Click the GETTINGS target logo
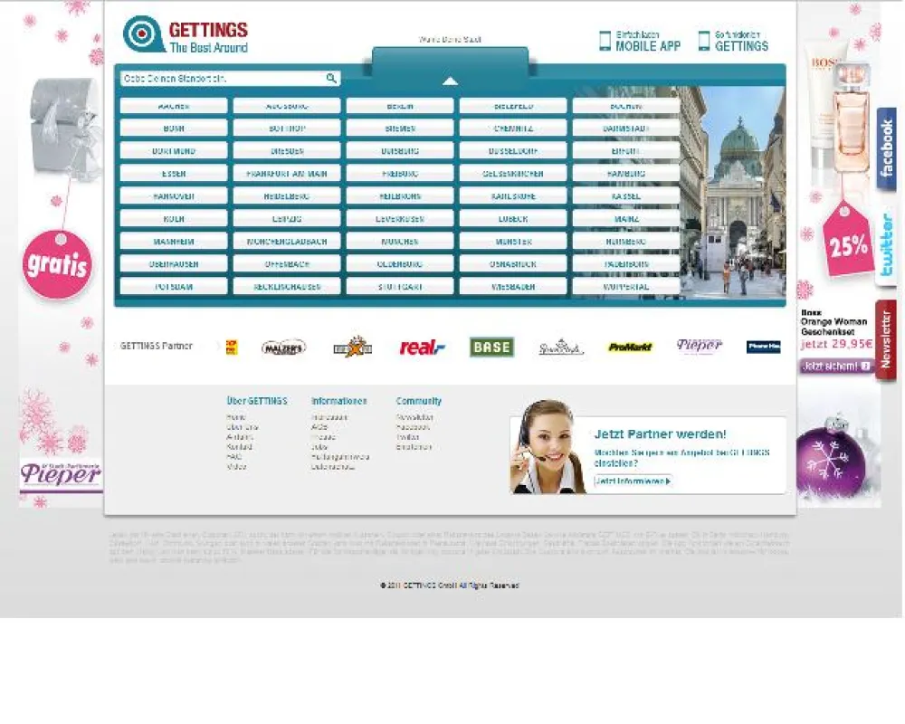905x724 pixels. coord(186,34)
